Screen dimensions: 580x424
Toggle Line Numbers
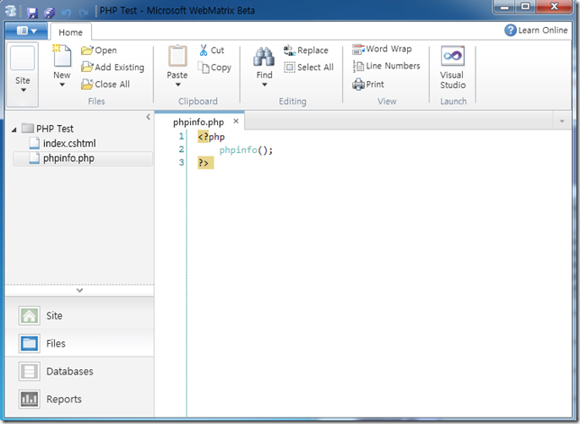[386, 66]
